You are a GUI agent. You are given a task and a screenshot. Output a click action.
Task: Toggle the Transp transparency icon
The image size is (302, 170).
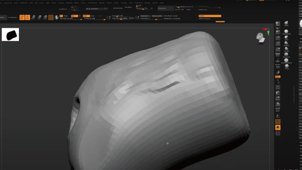(278, 116)
